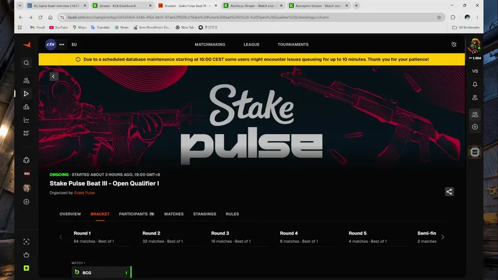
Task: Click the CTS game selector badge
Action: pyautogui.click(x=50, y=44)
